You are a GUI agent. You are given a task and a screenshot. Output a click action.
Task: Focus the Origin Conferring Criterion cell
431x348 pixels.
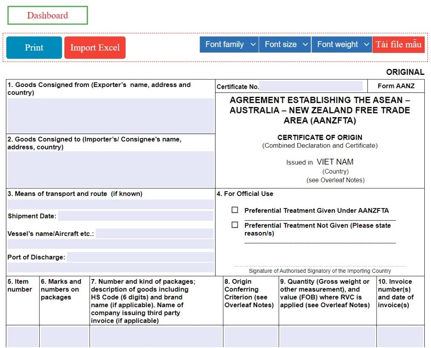(x=251, y=337)
